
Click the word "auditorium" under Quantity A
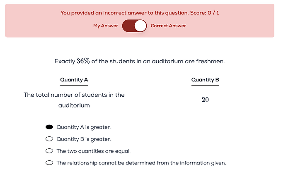tap(74, 105)
